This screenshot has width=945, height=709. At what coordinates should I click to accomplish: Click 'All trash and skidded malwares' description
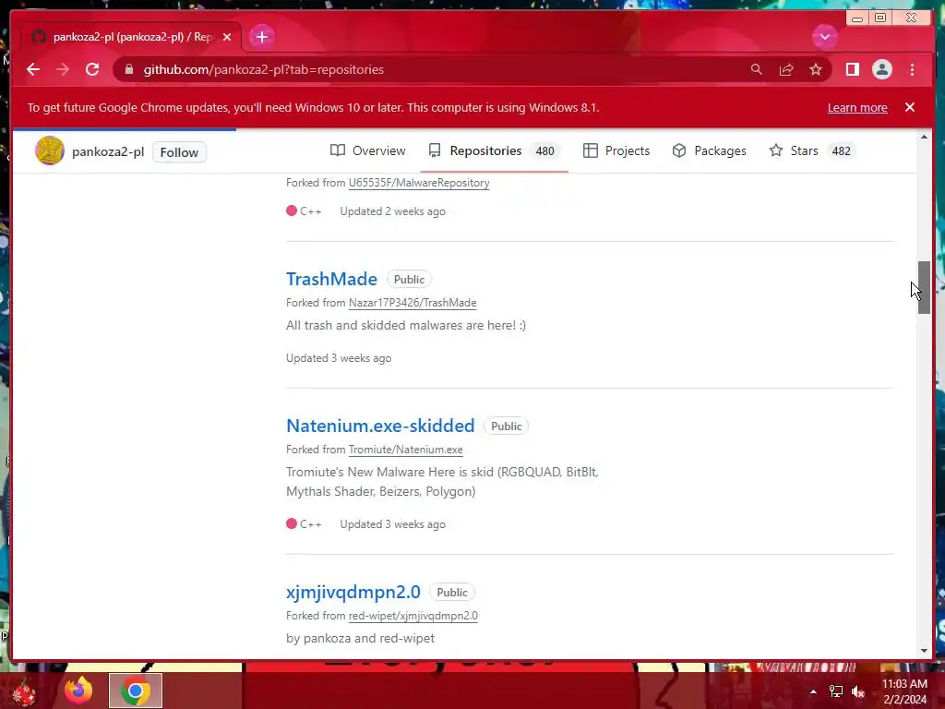point(406,326)
